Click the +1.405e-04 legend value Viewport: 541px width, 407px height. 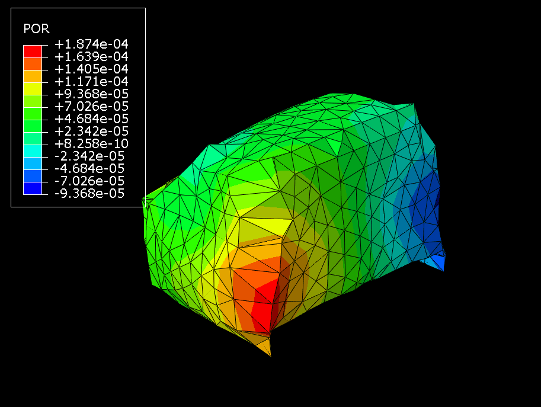[91, 69]
